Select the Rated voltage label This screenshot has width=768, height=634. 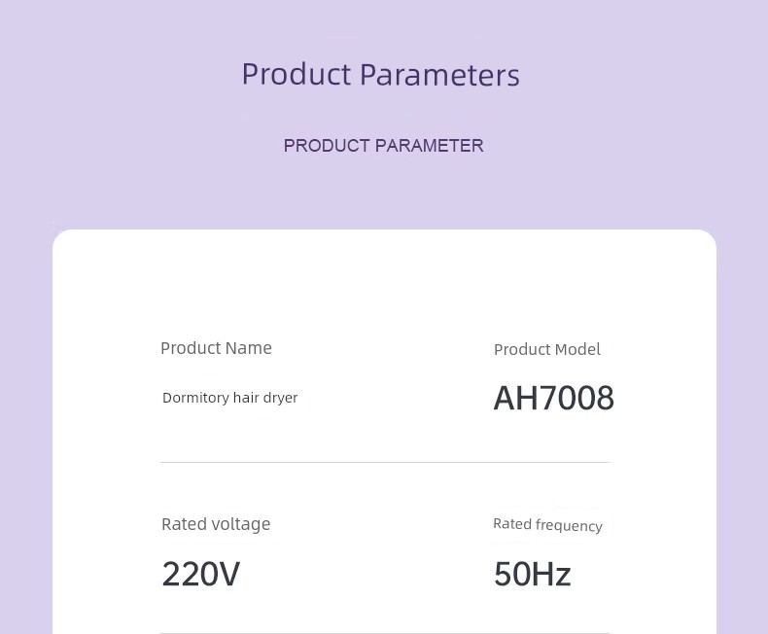(216, 524)
